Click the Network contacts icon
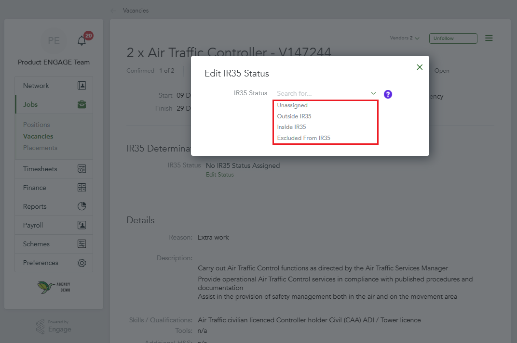 (x=82, y=86)
